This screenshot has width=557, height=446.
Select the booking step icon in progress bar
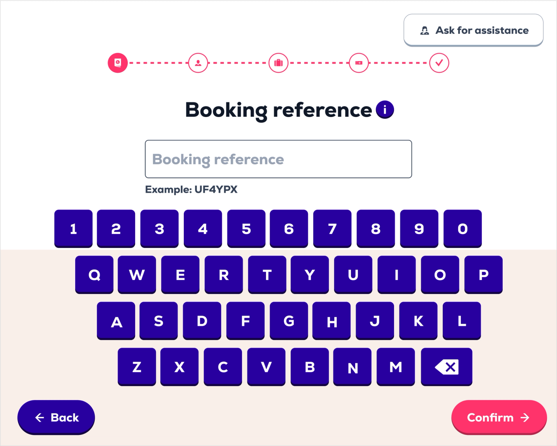(x=118, y=63)
